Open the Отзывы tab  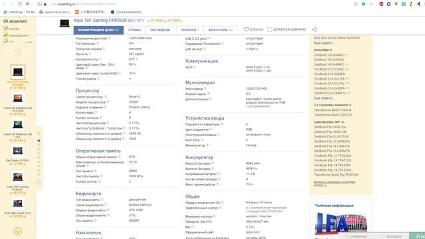click(134, 30)
